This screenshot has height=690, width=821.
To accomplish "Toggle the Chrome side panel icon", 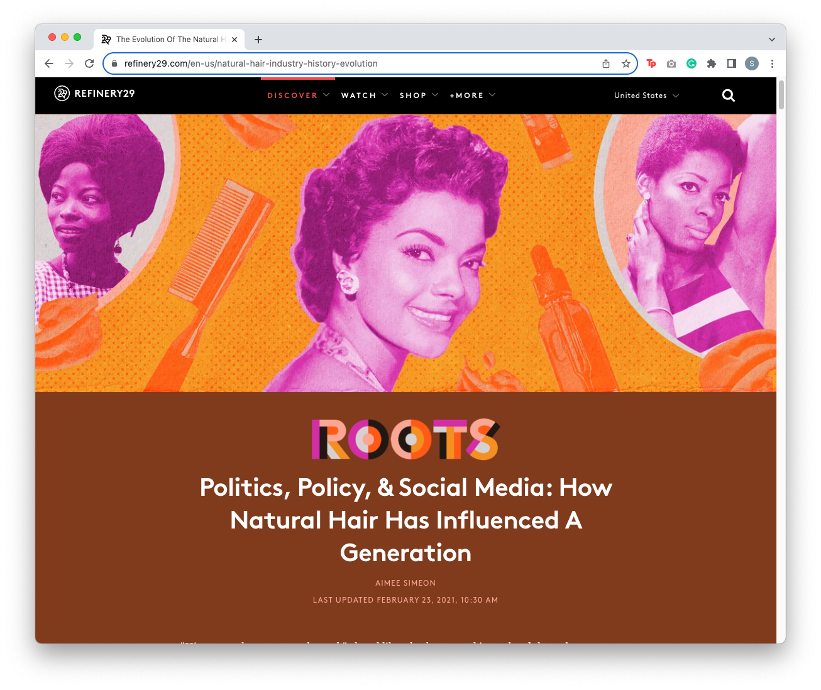I will pos(732,63).
